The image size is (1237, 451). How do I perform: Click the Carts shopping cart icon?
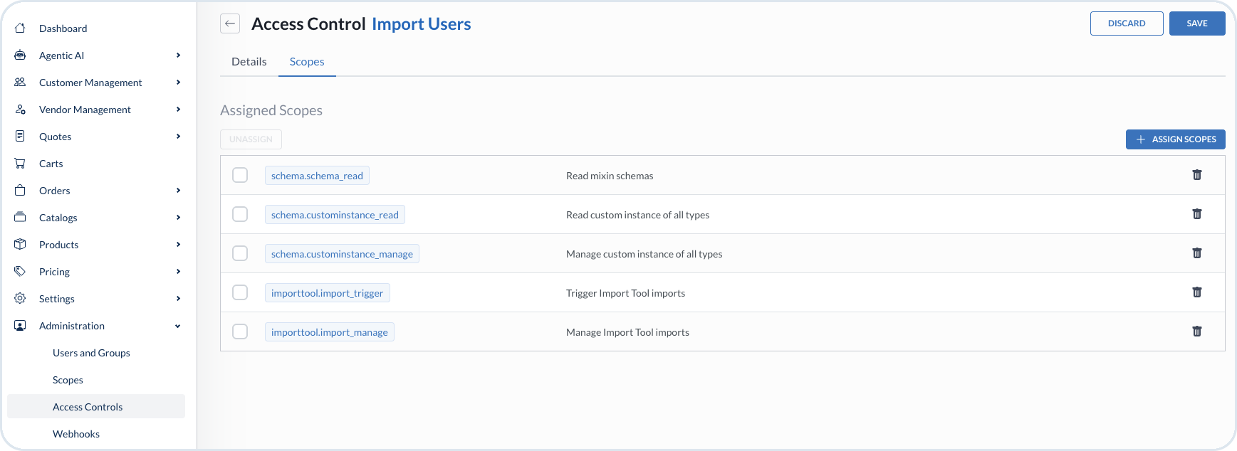[x=20, y=164]
